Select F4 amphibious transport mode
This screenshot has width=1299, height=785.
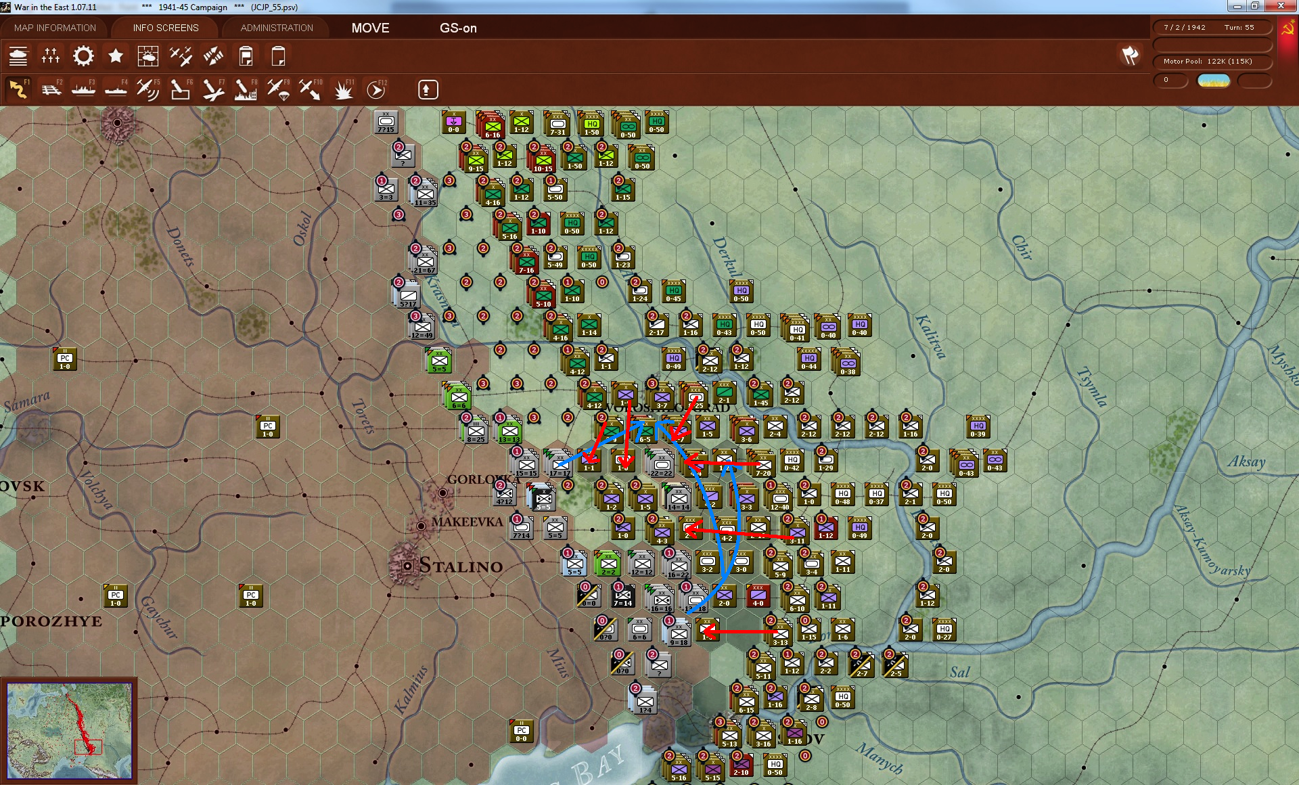116,89
